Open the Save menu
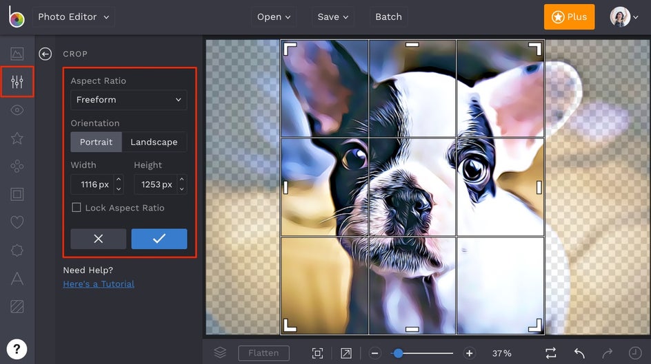The image size is (651, 364). tap(332, 17)
